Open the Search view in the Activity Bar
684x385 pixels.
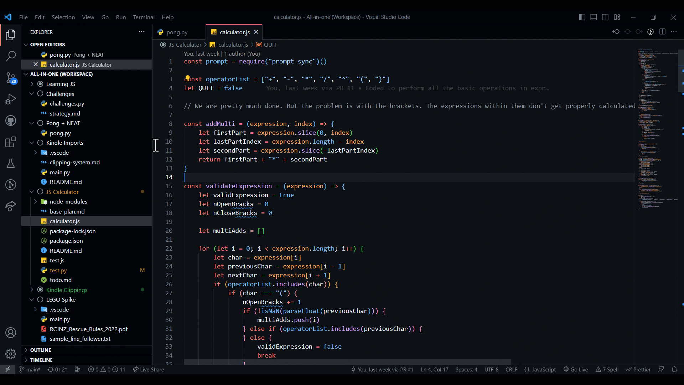tap(11, 56)
